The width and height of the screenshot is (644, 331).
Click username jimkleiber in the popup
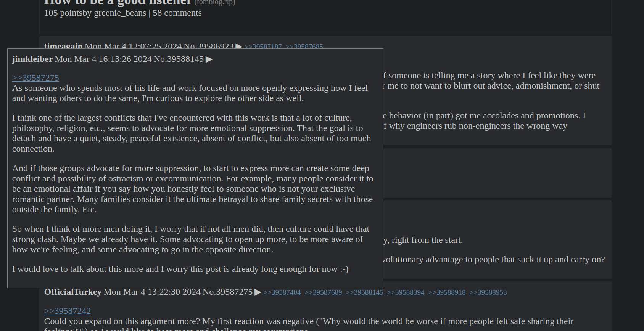[32, 59]
